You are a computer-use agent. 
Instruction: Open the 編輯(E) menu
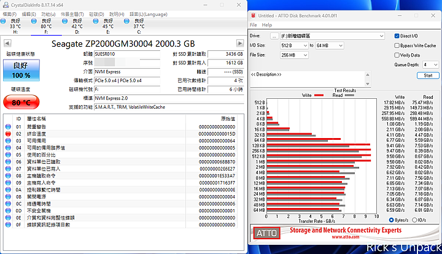[29, 14]
